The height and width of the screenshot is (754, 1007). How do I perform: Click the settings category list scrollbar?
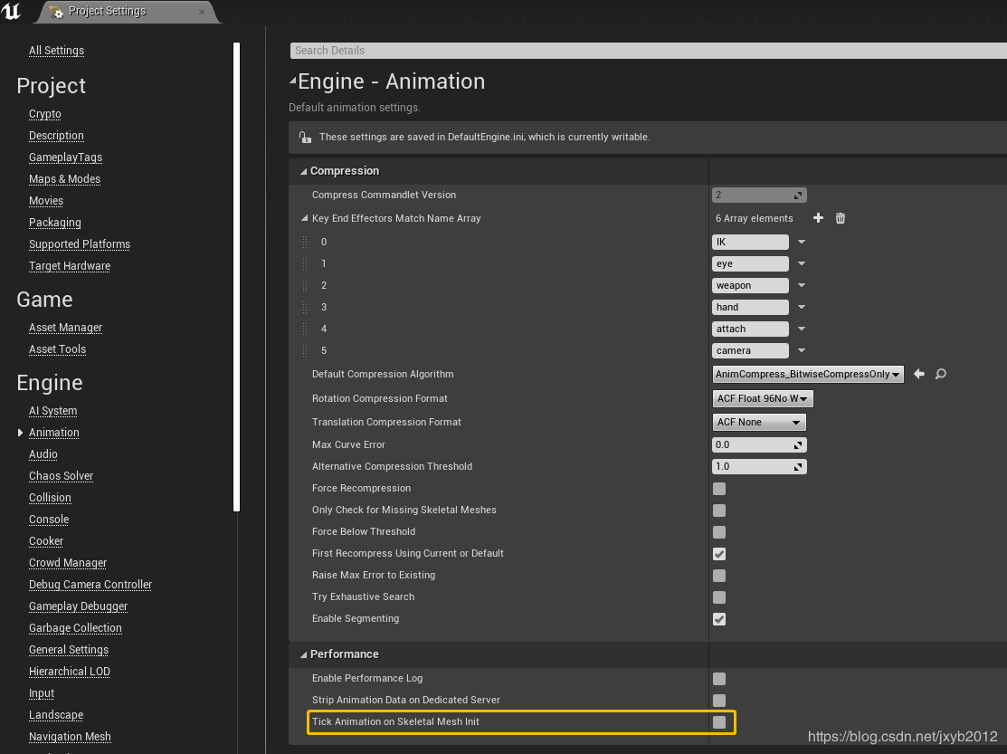click(x=236, y=277)
